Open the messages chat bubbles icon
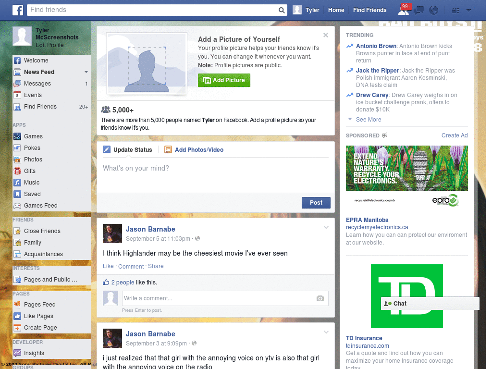 click(418, 11)
